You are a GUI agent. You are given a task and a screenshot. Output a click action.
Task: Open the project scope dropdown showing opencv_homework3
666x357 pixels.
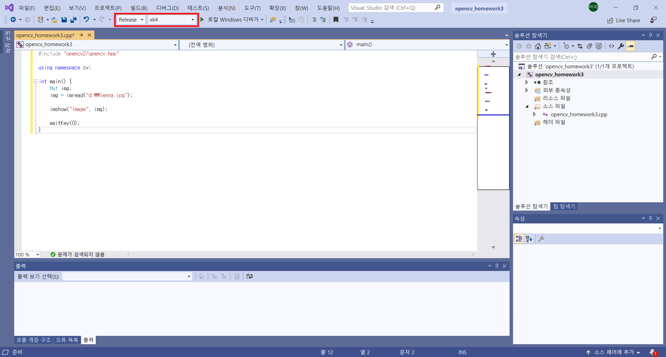point(97,45)
